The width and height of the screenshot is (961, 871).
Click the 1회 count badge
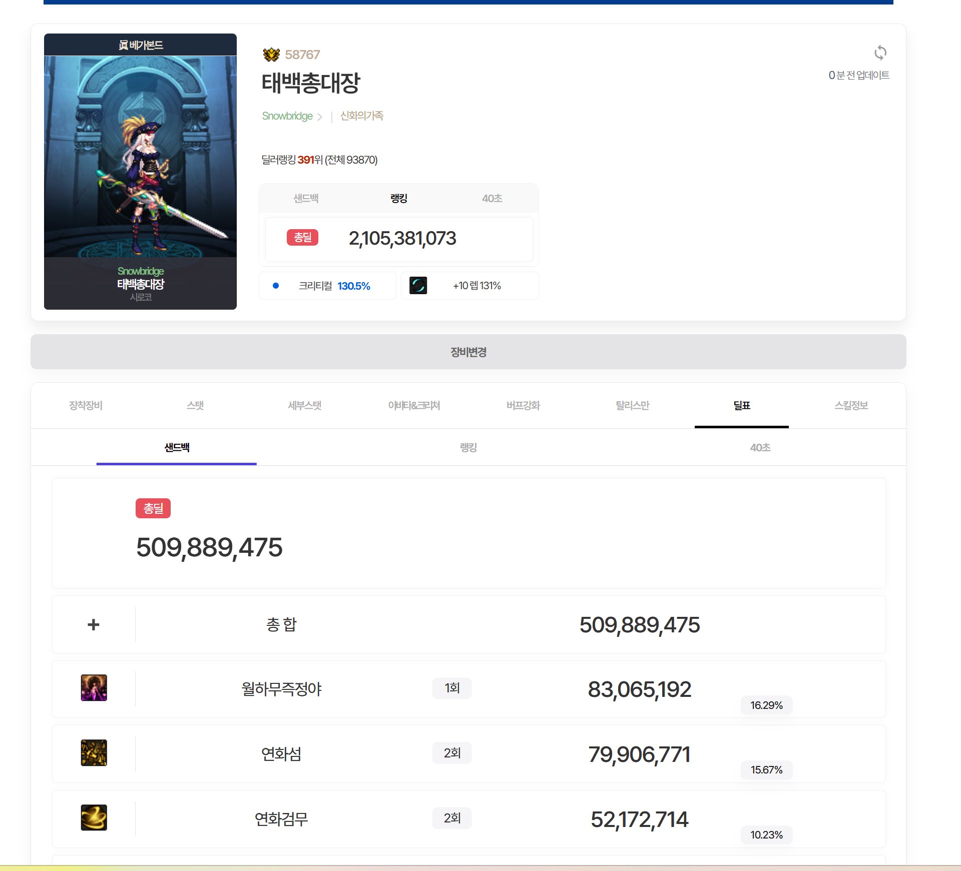[x=452, y=688]
